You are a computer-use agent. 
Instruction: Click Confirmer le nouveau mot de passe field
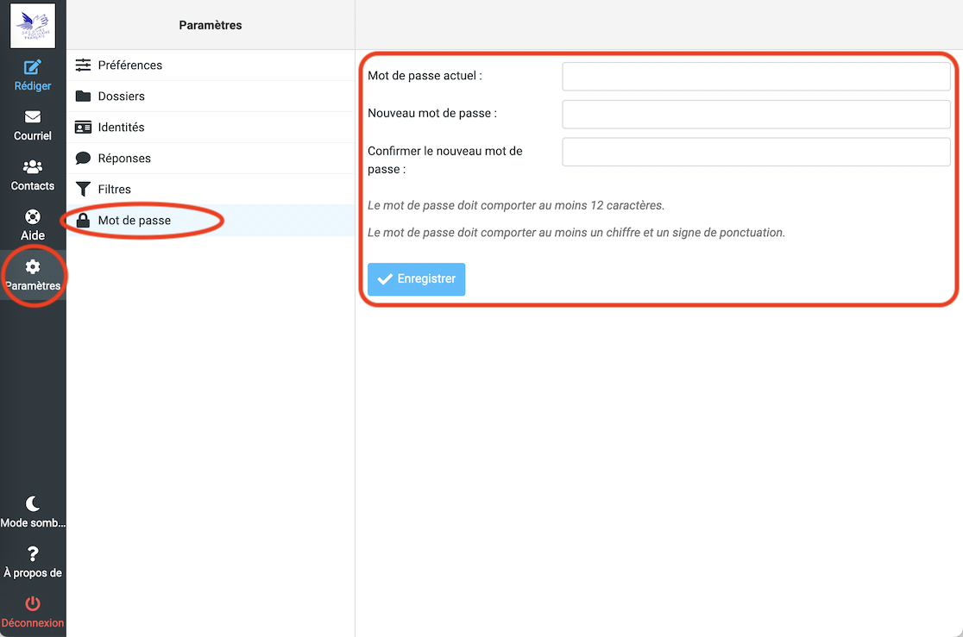(756, 152)
